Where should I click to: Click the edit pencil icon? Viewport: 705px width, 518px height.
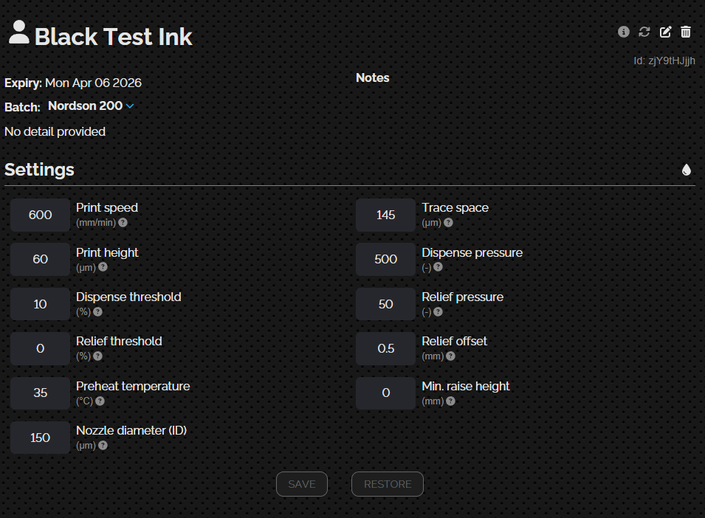(x=665, y=32)
